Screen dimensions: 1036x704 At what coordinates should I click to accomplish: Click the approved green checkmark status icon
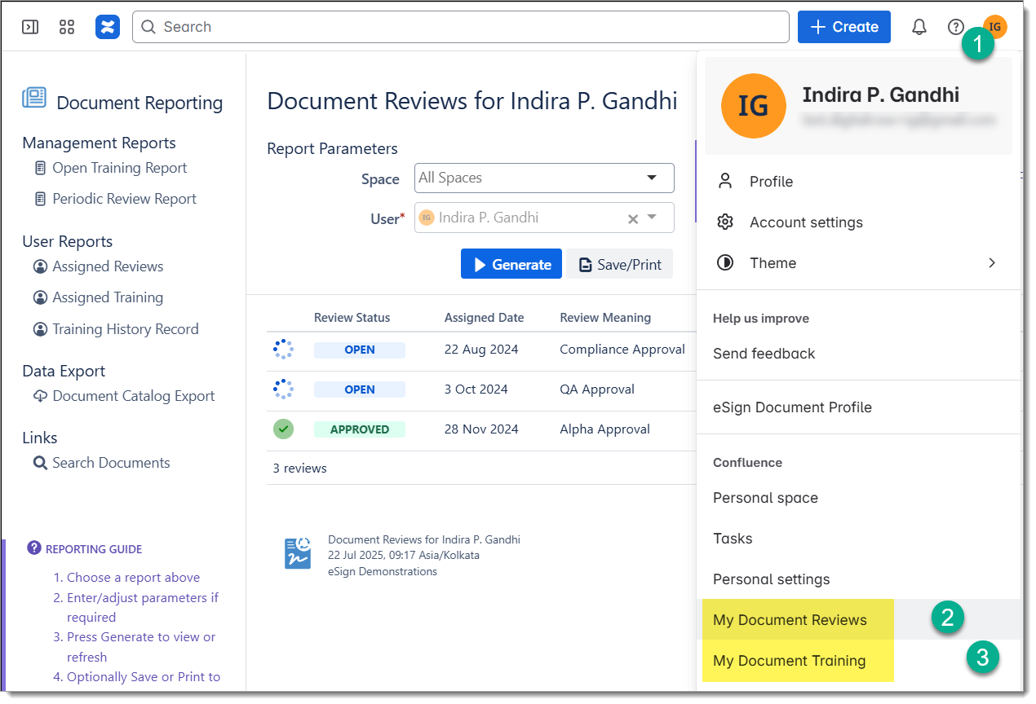tap(283, 429)
